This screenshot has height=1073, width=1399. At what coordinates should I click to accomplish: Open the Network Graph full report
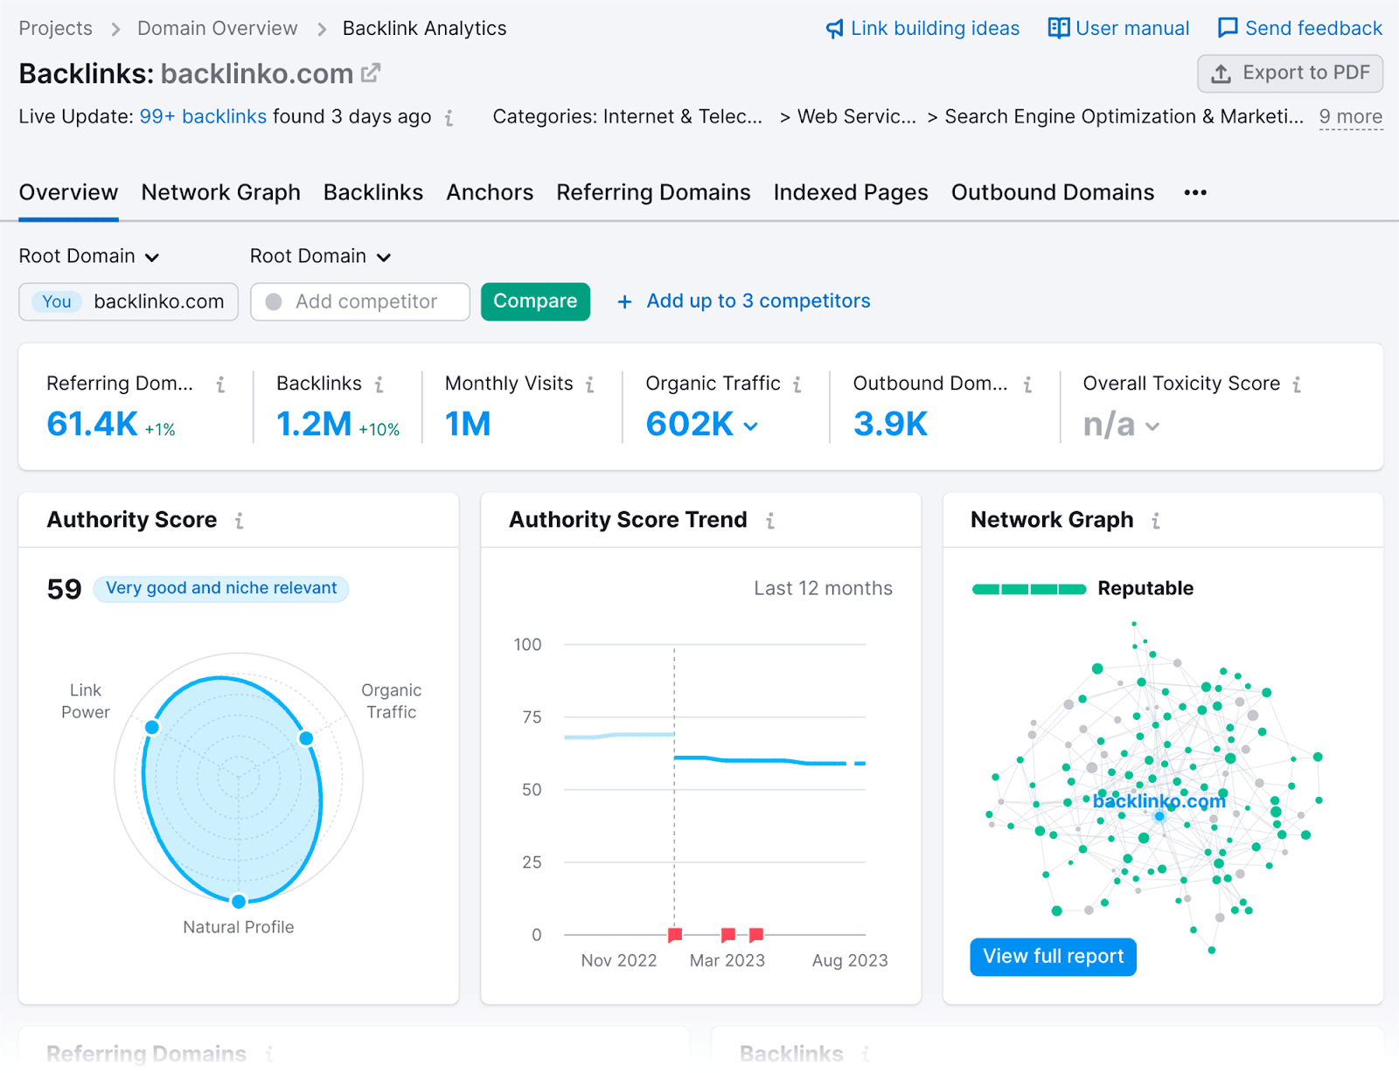pos(1053,956)
